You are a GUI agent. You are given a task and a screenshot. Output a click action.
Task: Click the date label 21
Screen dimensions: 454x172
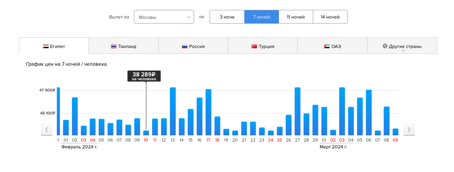click(244, 140)
